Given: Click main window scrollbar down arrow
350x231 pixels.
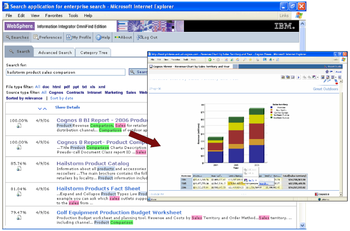Looking at the screenshot, I should tap(302, 226).
